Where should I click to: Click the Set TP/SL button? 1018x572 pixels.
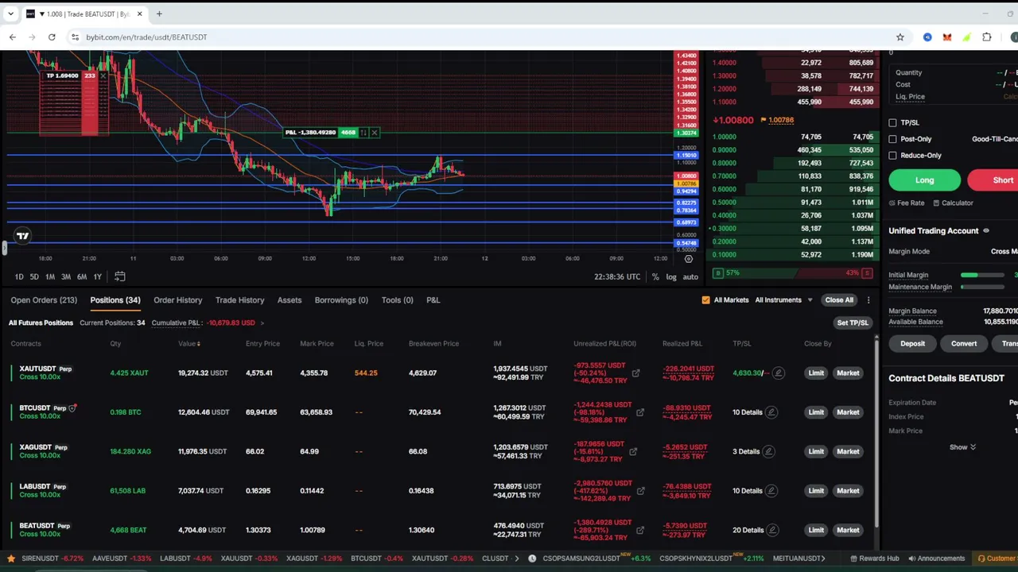pos(853,323)
